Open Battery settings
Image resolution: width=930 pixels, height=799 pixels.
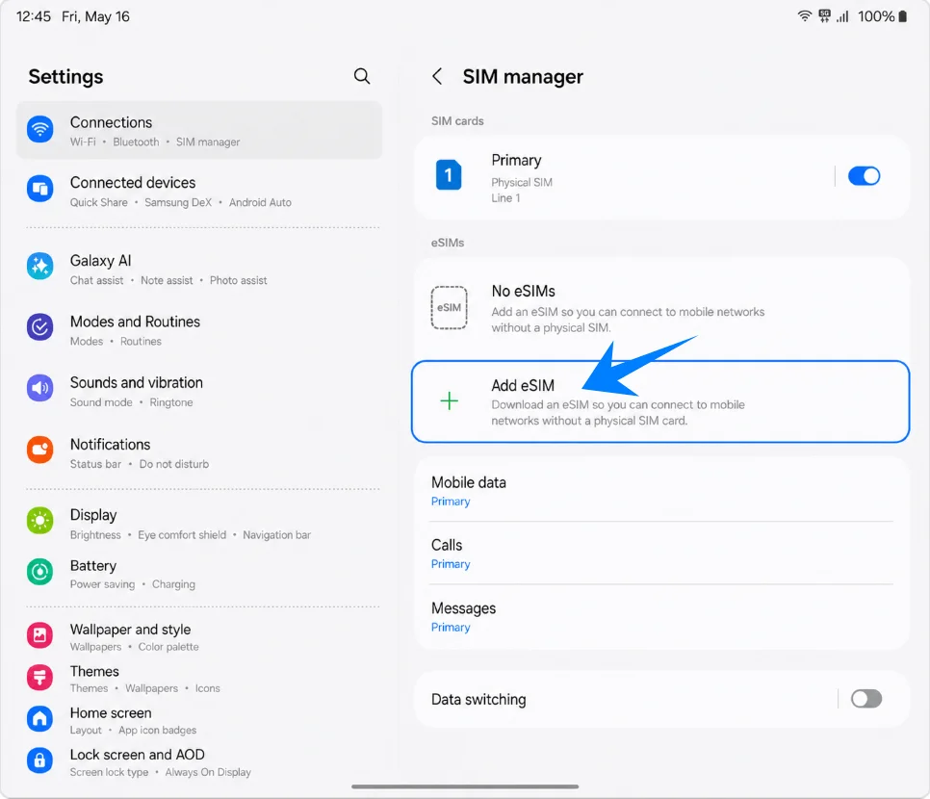[x=199, y=574]
